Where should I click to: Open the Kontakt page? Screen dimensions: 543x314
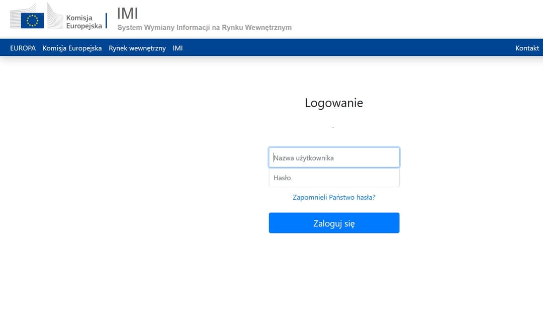tap(526, 48)
